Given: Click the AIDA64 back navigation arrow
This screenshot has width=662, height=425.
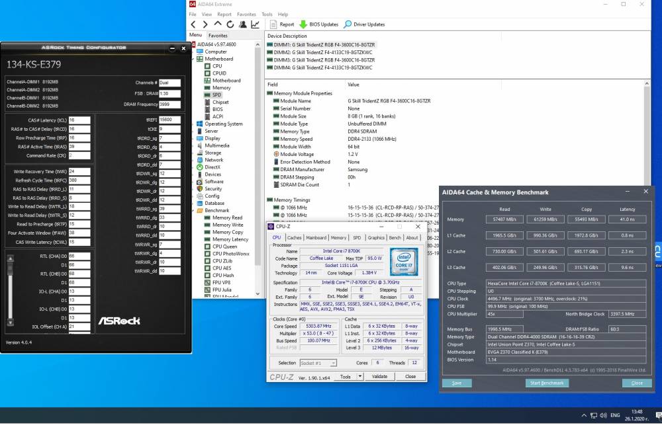Looking at the screenshot, I should [193, 24].
